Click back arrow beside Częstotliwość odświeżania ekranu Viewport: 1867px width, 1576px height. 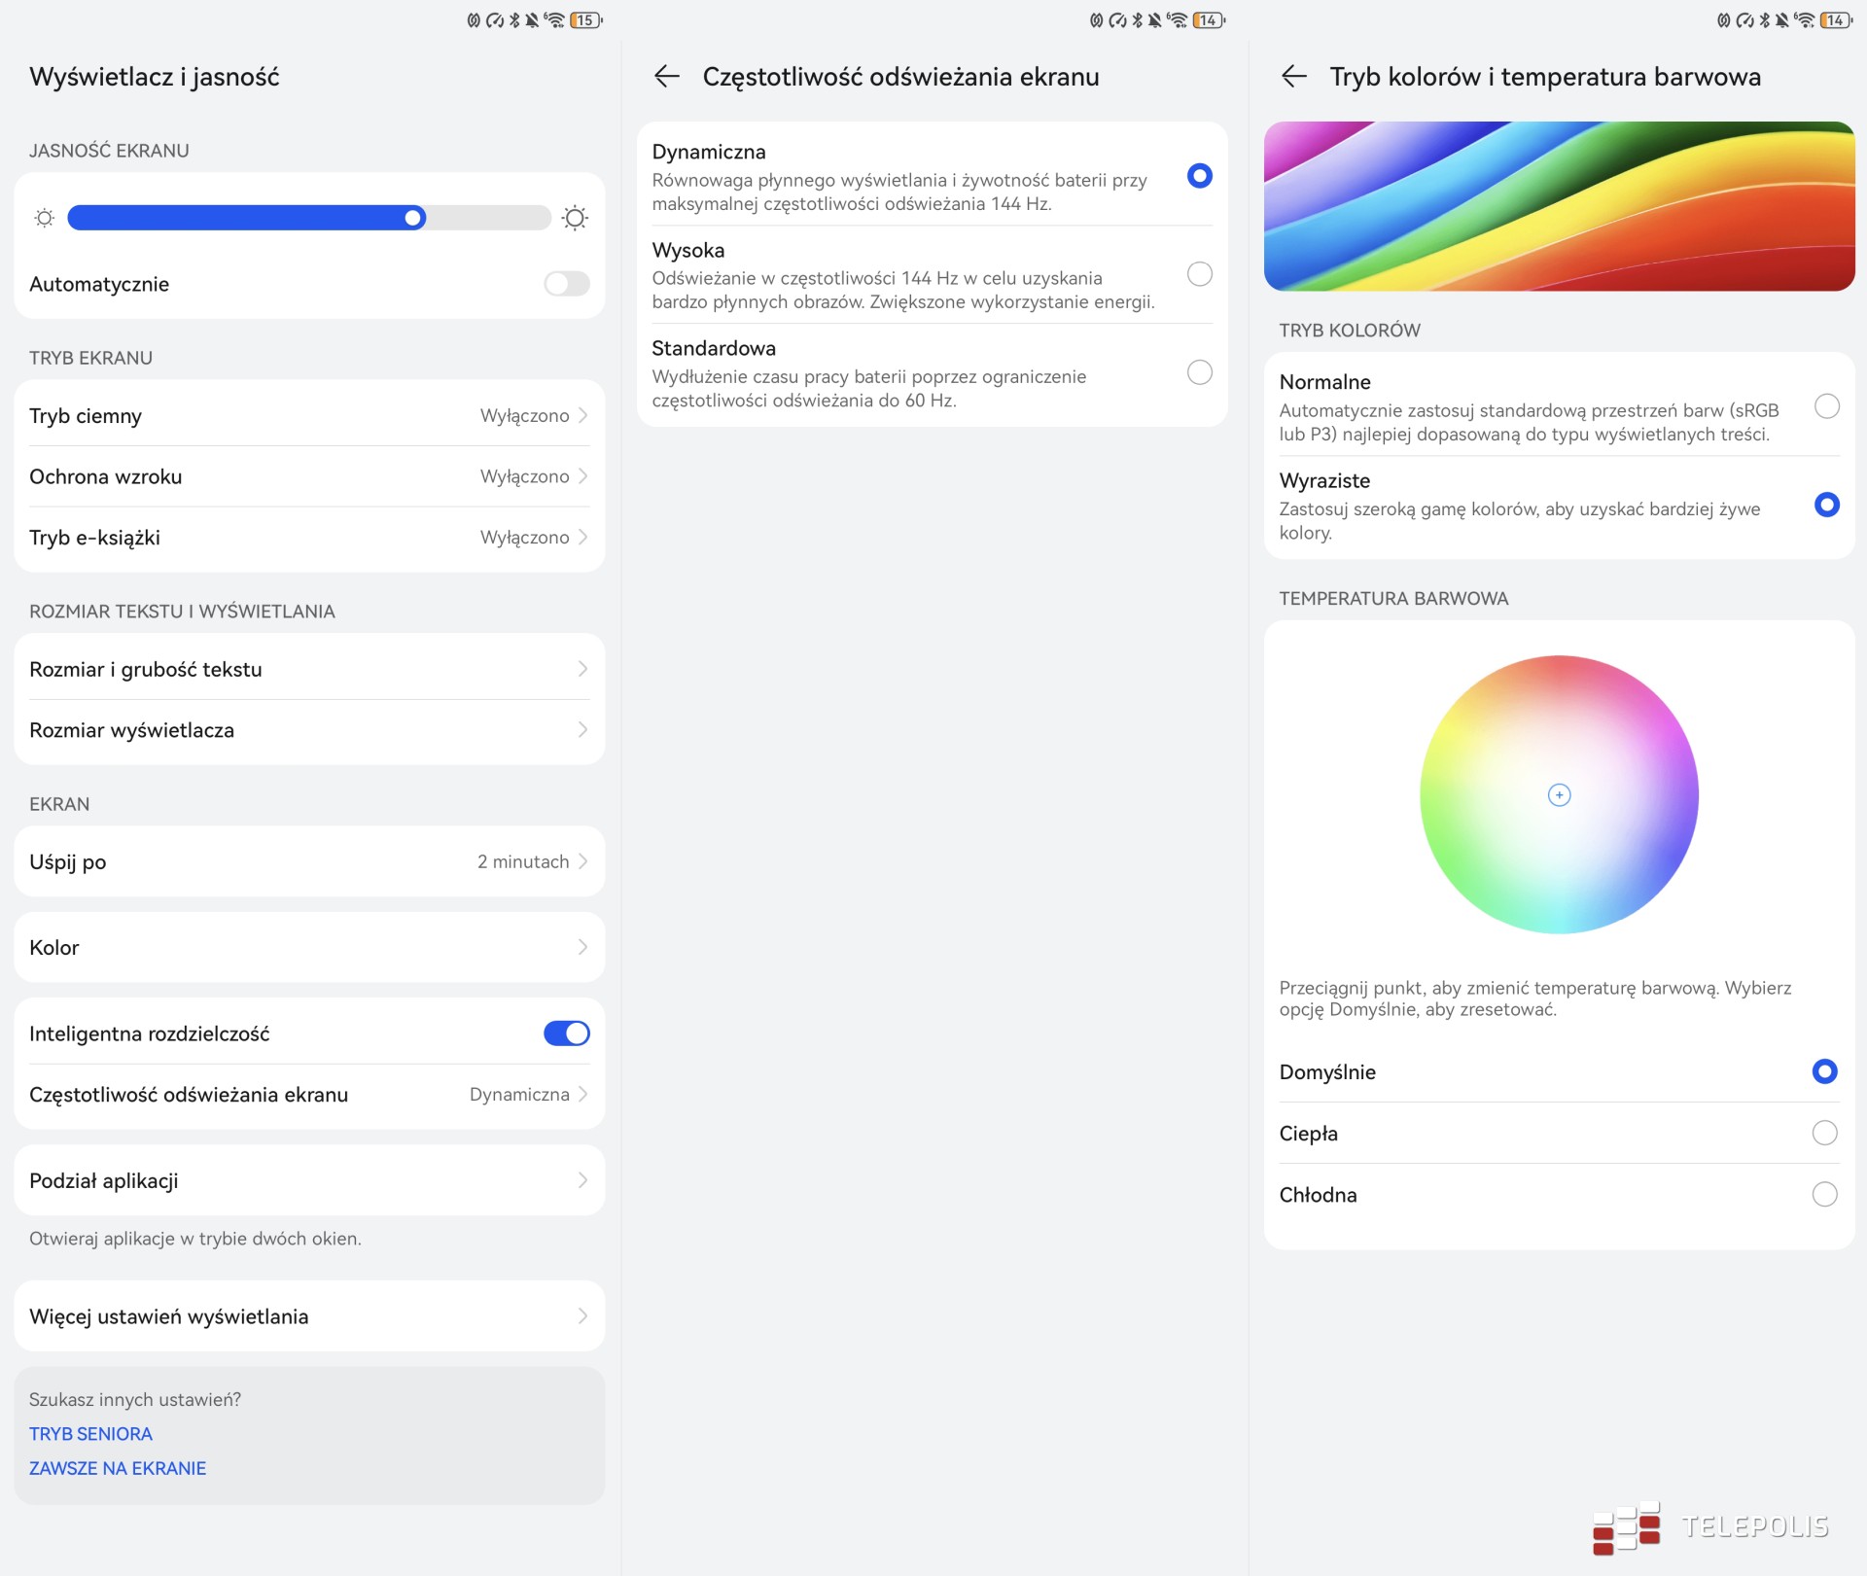click(666, 77)
